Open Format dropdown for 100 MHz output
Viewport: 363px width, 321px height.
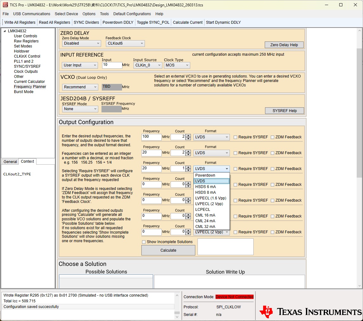click(x=211, y=137)
